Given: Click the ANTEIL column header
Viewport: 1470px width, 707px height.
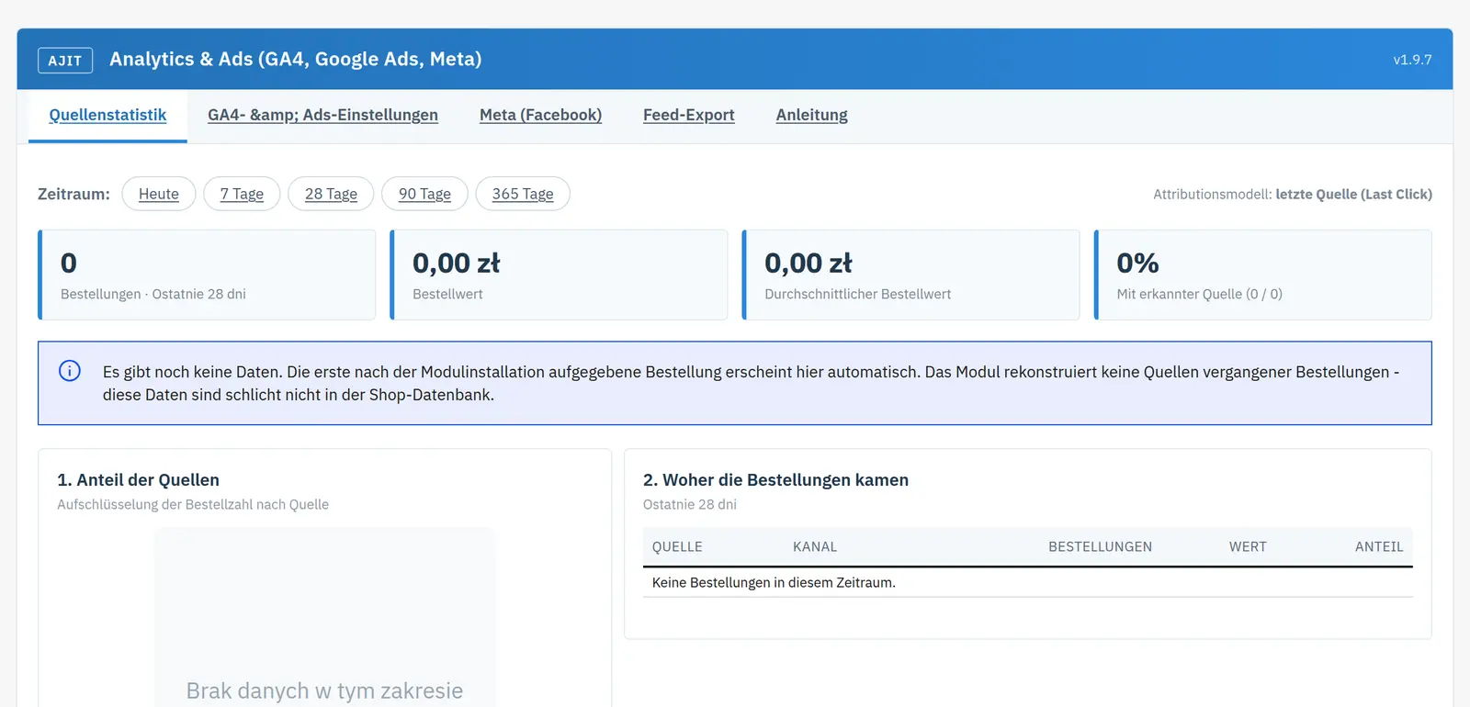Looking at the screenshot, I should 1379,546.
